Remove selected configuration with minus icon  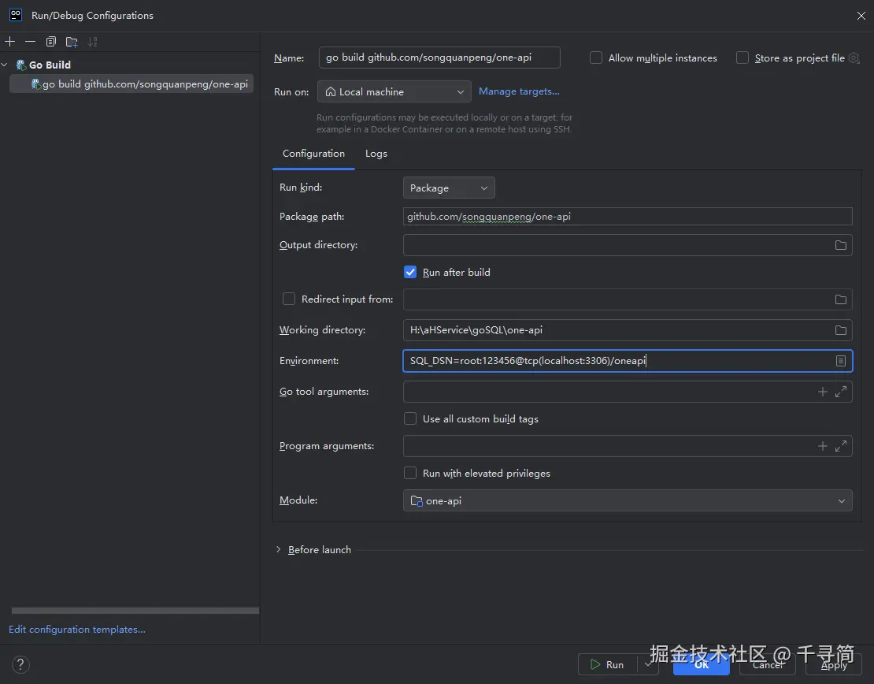[x=30, y=42]
